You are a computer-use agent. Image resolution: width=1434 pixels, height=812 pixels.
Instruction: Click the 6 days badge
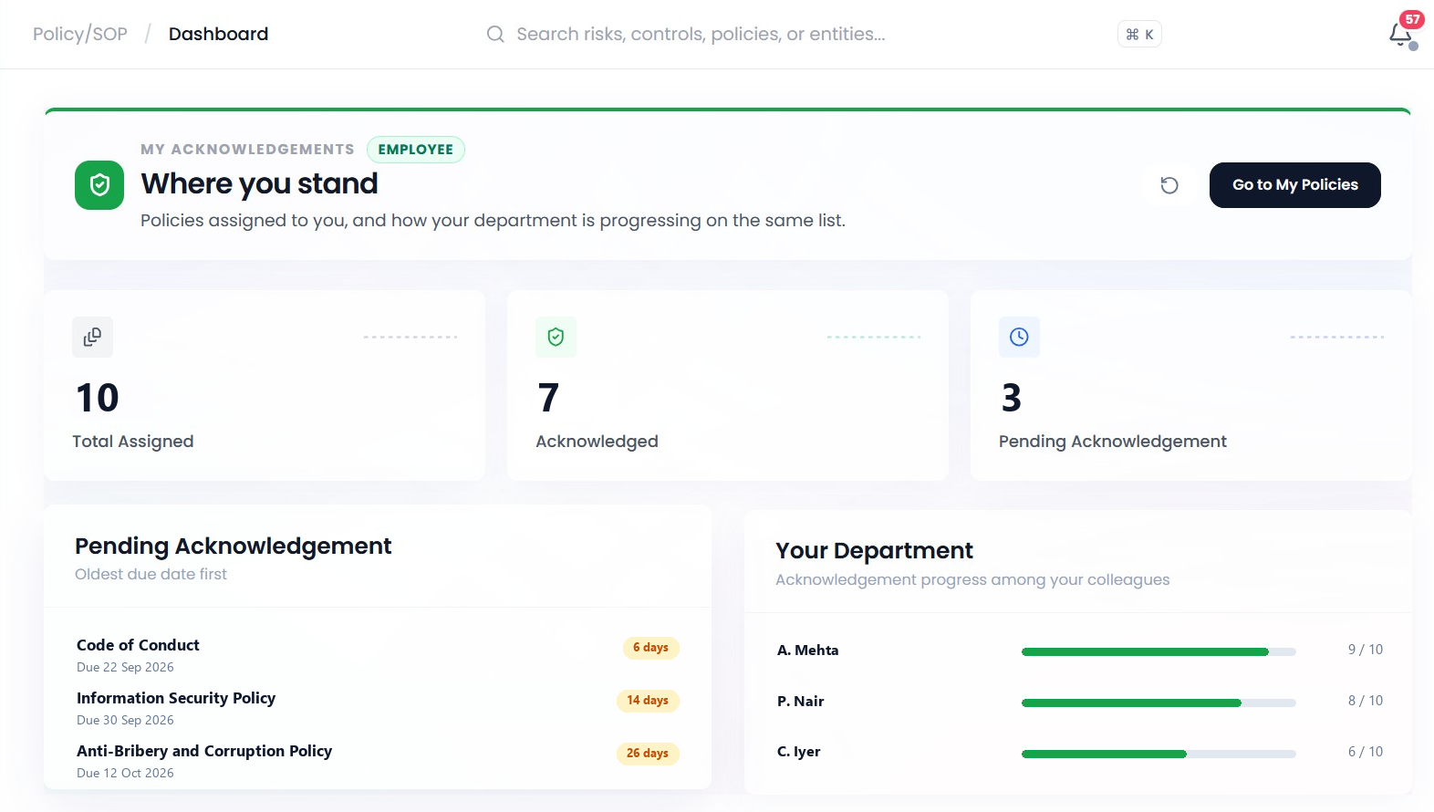point(650,648)
